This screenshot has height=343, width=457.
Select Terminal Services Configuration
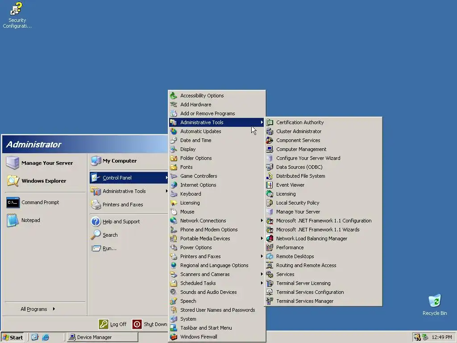click(323, 292)
